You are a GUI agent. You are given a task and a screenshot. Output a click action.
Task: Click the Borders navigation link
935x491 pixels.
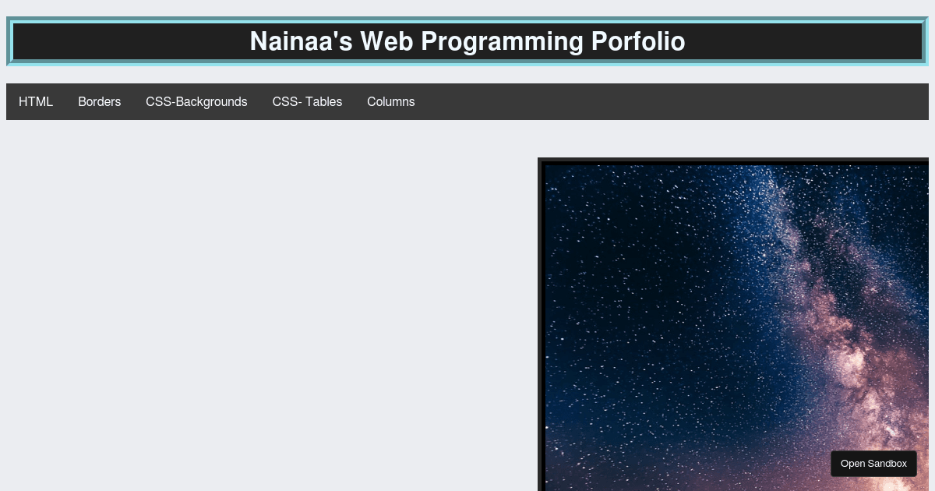(99, 101)
